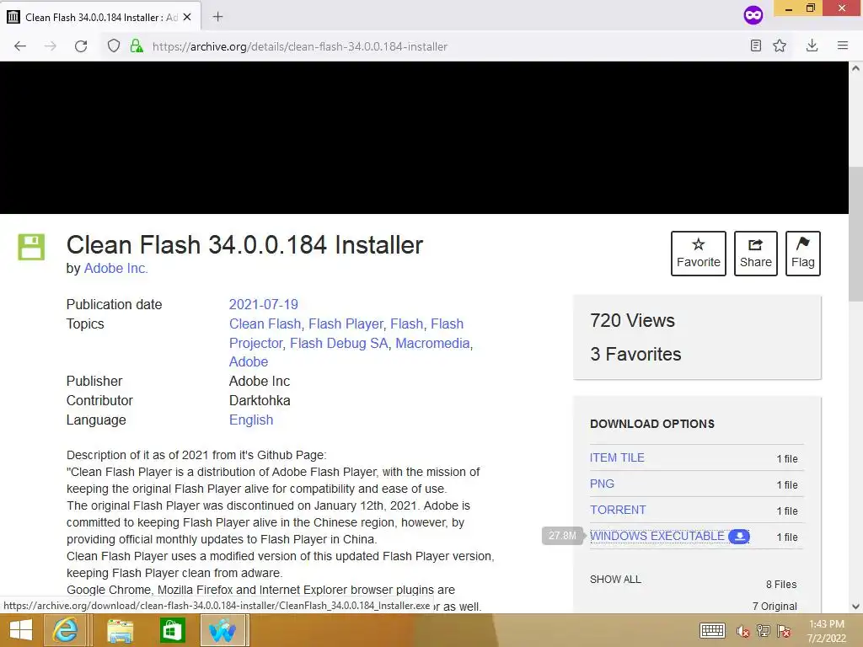Click the page scrollbar up arrow
863x647 pixels.
[x=855, y=68]
